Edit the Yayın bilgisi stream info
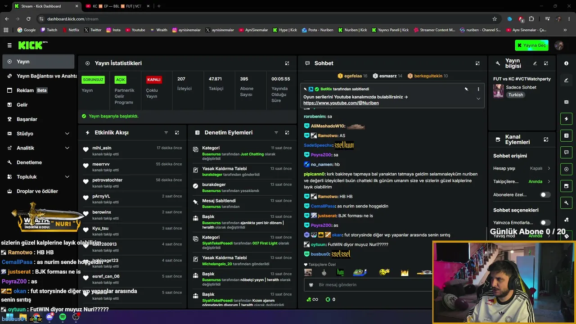Screen dimensions: 576x324 click(x=535, y=63)
